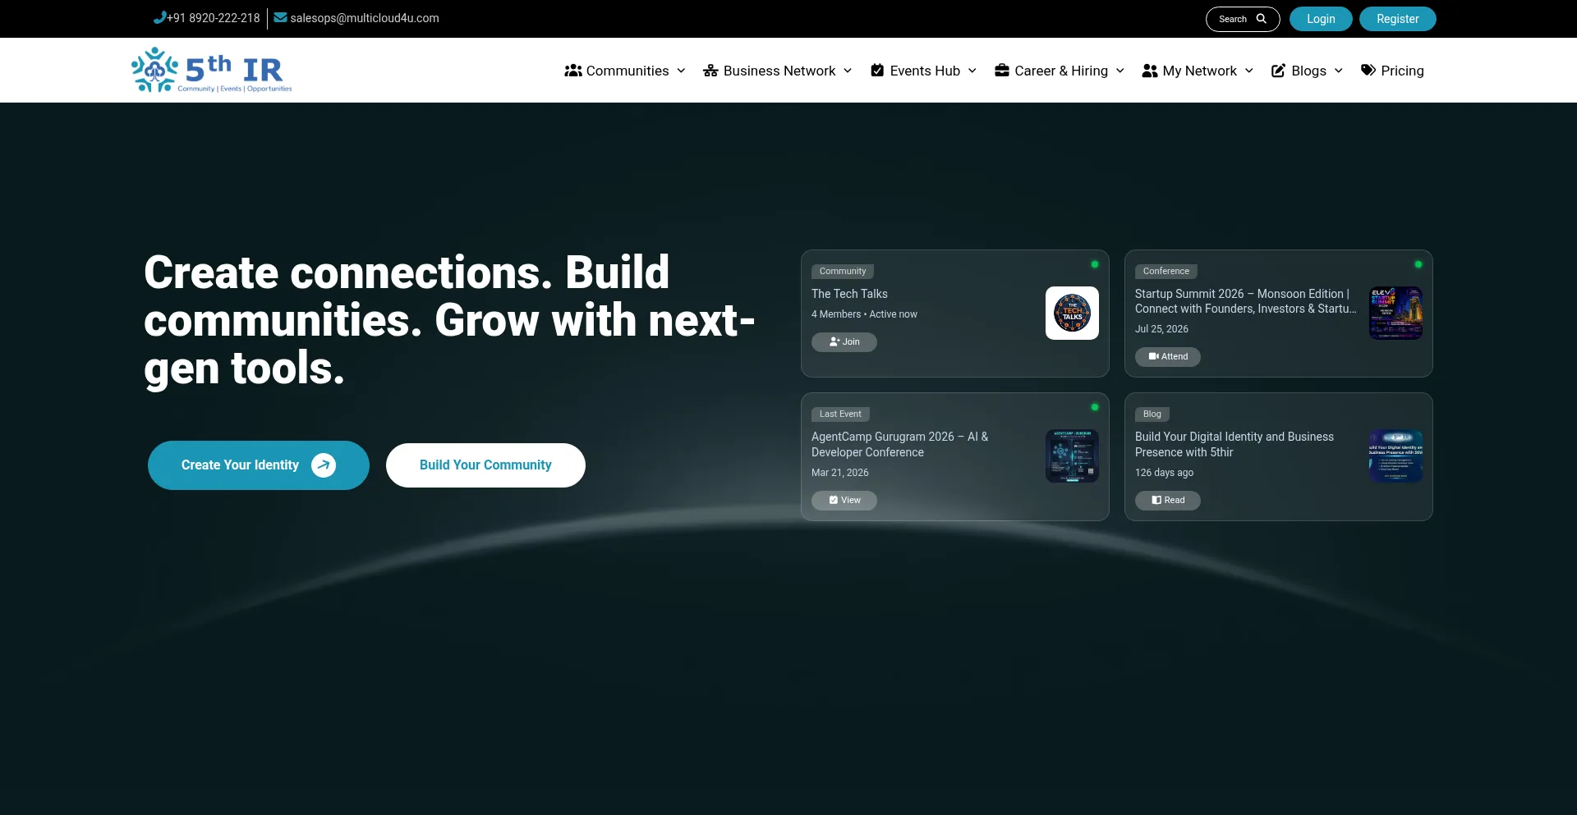Click the Communities people icon

click(x=572, y=71)
